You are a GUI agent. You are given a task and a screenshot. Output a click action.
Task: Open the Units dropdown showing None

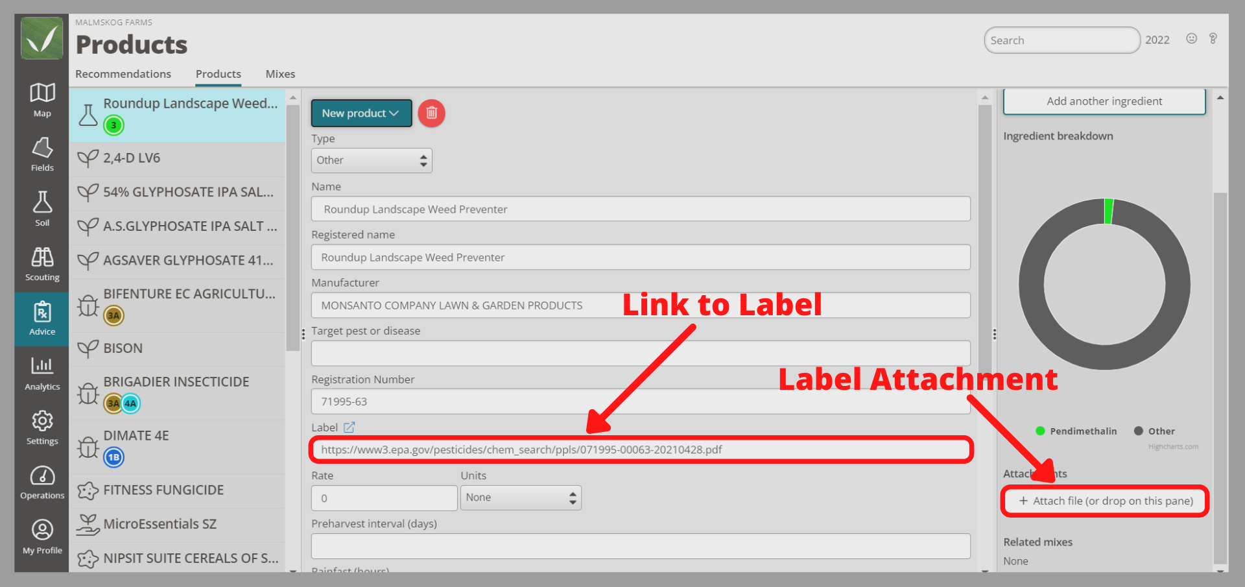[521, 497]
